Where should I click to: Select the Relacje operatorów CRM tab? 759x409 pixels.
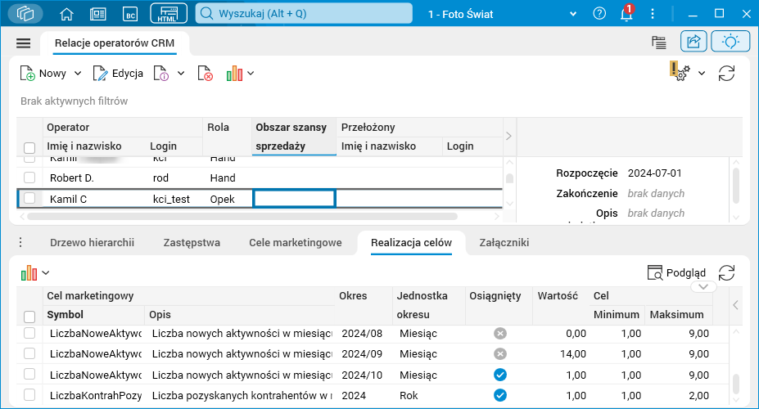[115, 43]
